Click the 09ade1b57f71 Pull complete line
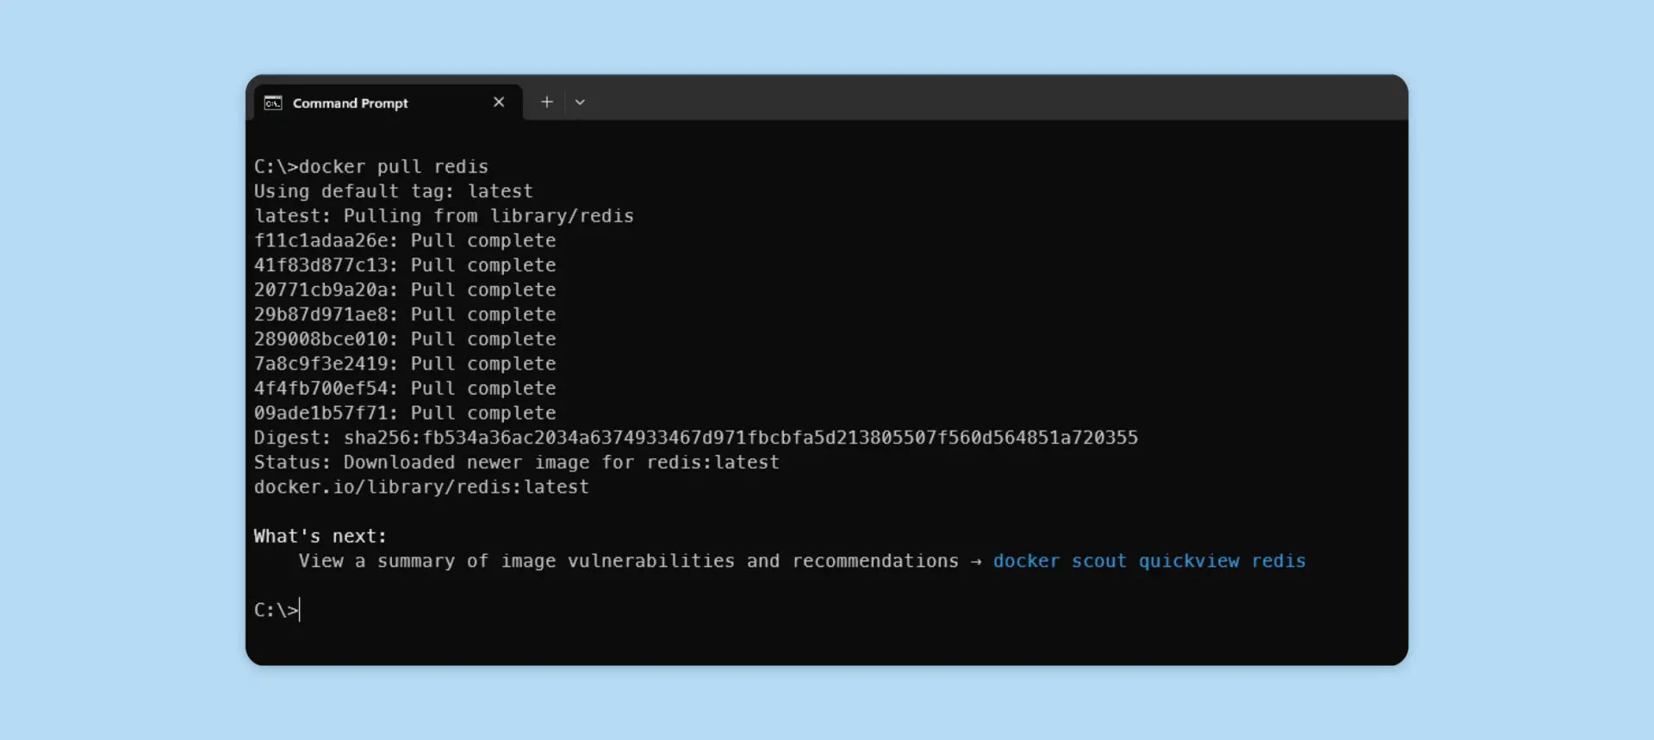Viewport: 1654px width, 740px height. [x=405, y=414]
